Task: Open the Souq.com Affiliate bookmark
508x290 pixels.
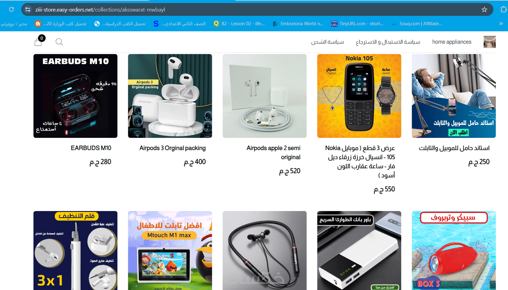Action: tap(417, 24)
